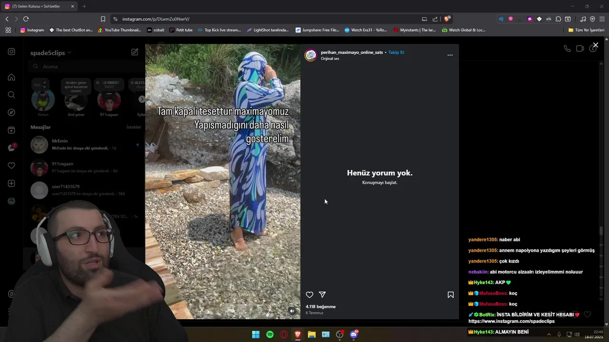This screenshot has height=342, width=609.
Task: Click the instagram.com address bar URL
Action: (156, 19)
